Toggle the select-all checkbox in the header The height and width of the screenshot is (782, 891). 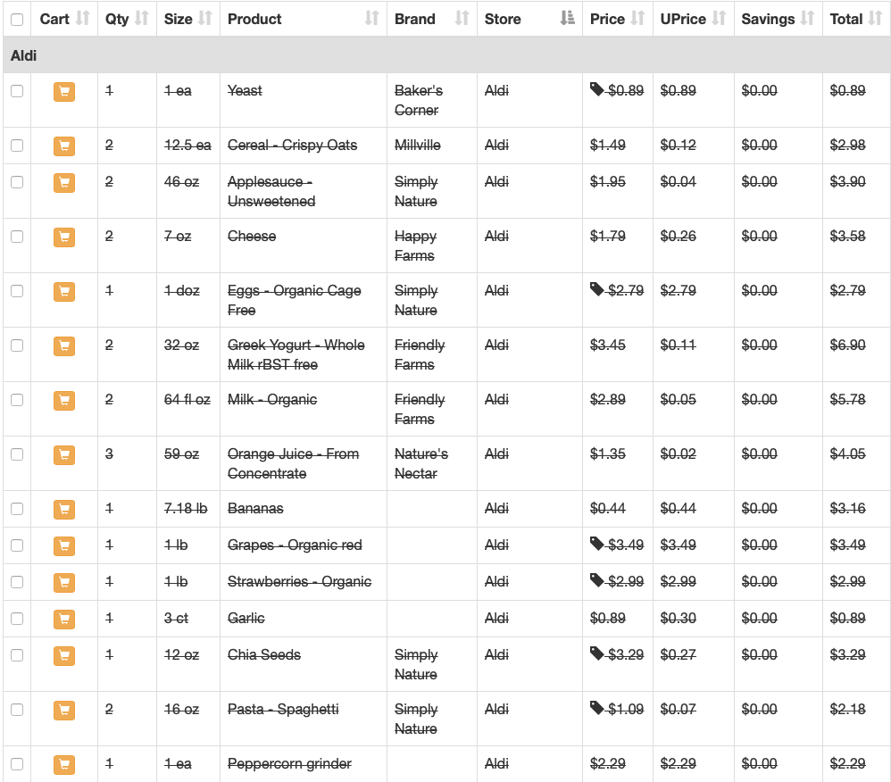[17, 20]
